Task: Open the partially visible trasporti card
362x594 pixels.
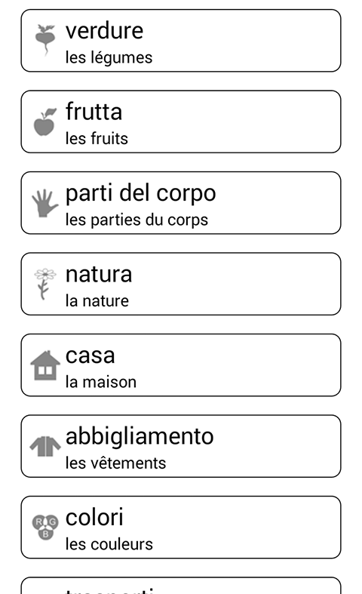Action: [181, 585]
